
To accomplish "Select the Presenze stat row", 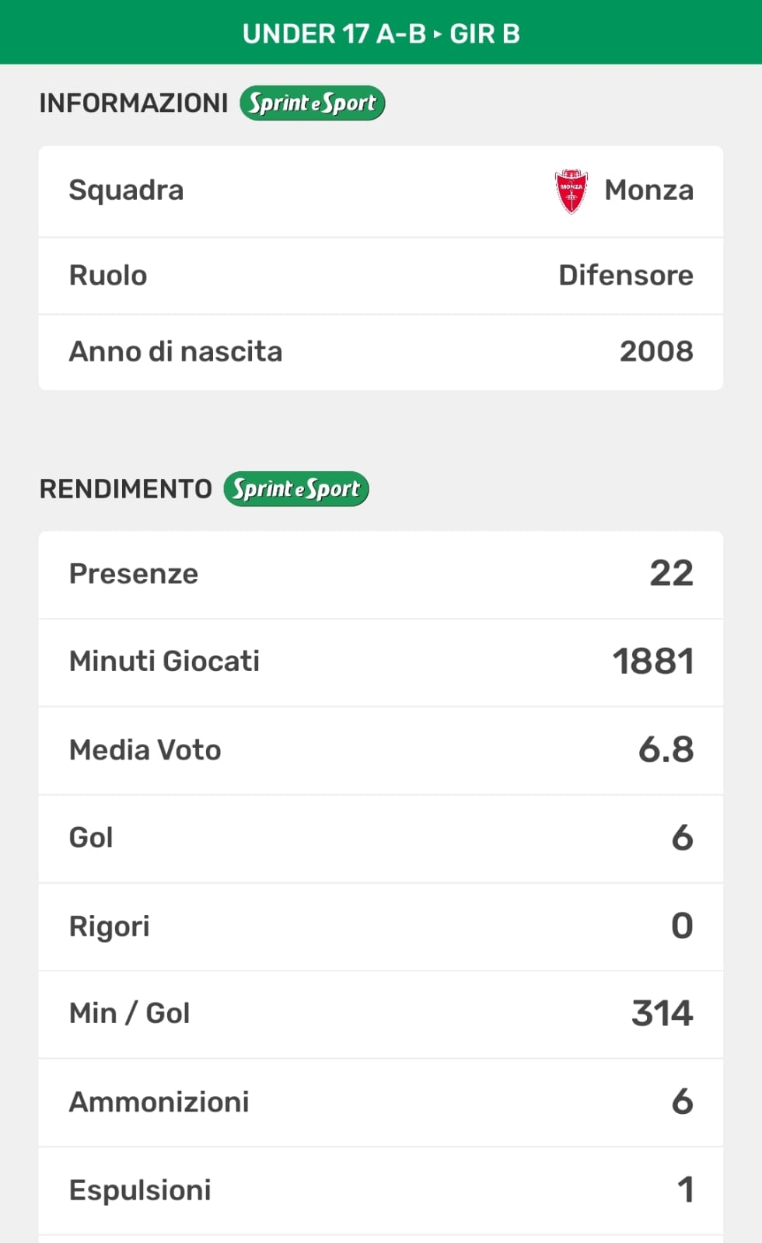I will [x=381, y=574].
